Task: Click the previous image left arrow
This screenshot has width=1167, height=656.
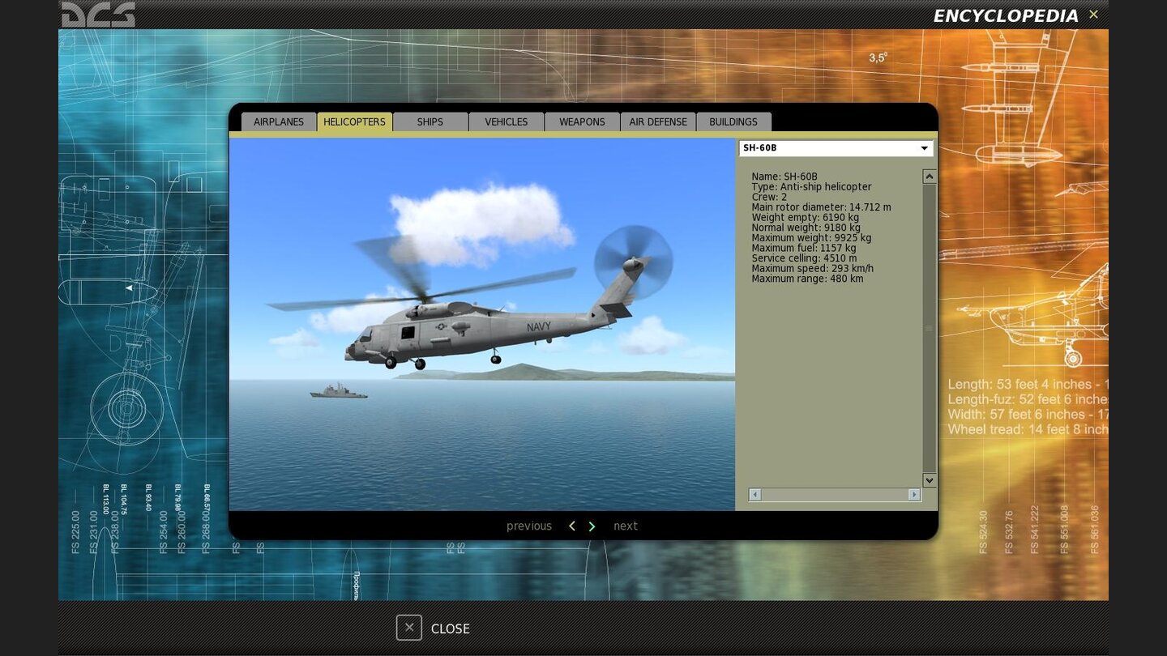Action: (x=572, y=526)
